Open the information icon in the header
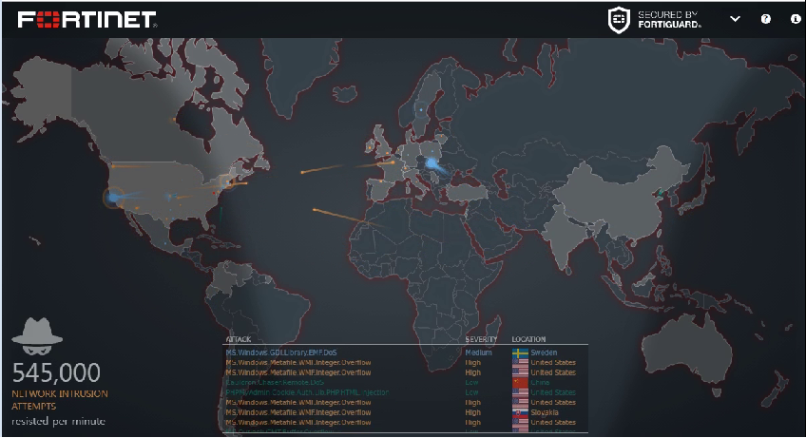 click(x=796, y=19)
